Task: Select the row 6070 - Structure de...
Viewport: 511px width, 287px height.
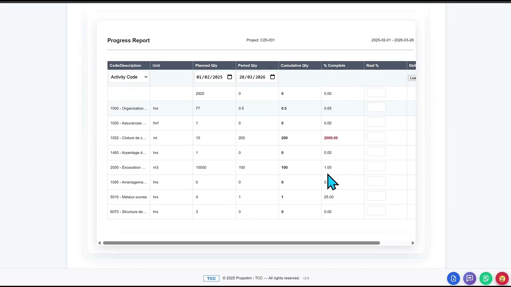Action: (261, 212)
